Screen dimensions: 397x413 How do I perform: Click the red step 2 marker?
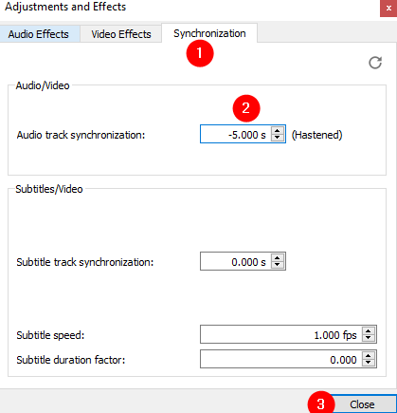point(246,108)
